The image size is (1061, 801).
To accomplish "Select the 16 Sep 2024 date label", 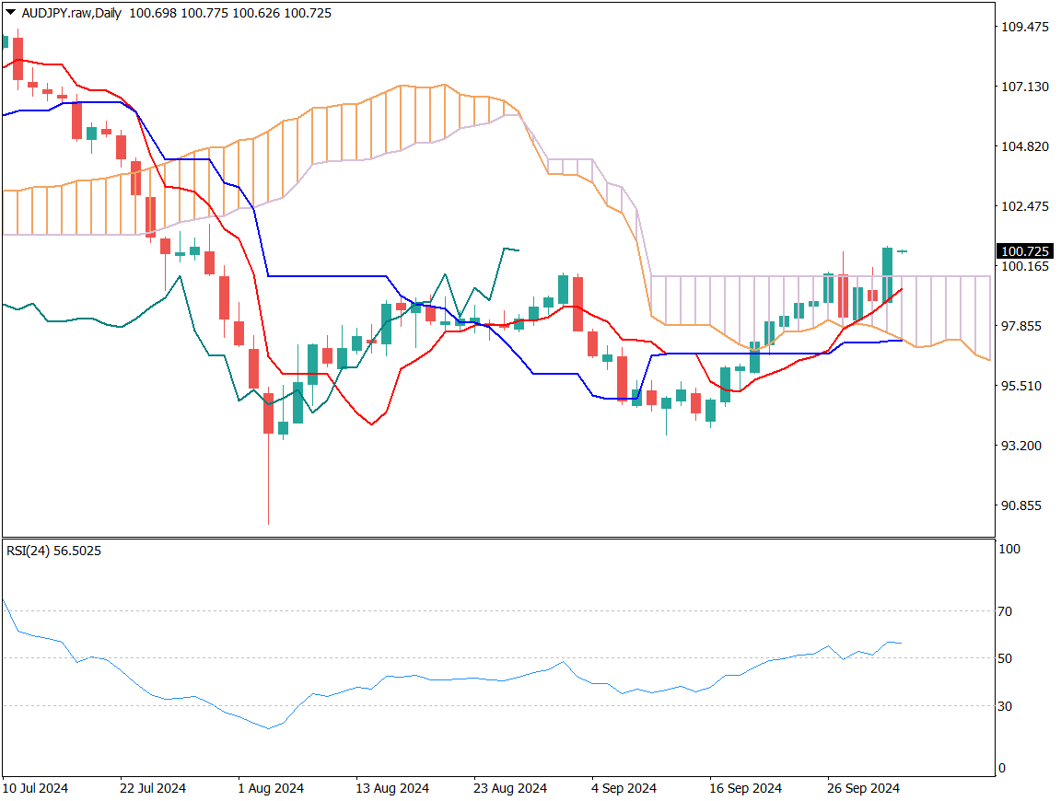I will point(746,788).
